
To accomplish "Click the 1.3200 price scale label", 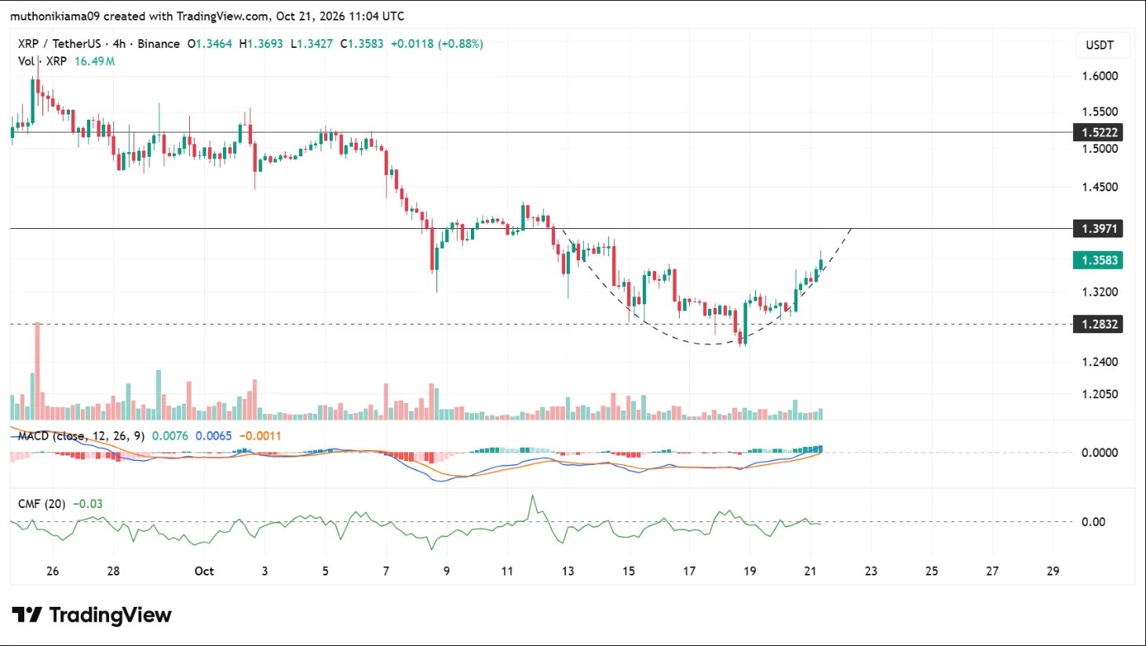I will [1100, 292].
